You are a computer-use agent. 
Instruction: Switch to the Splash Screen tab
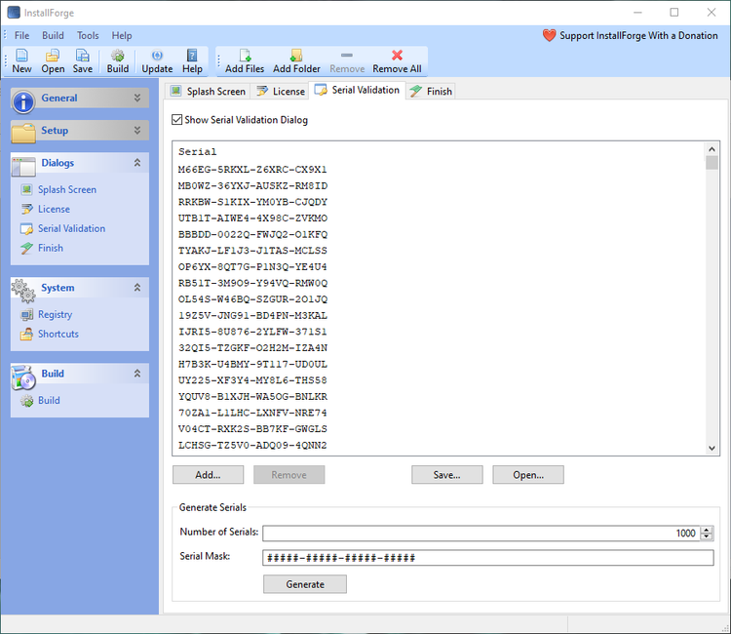click(x=208, y=91)
